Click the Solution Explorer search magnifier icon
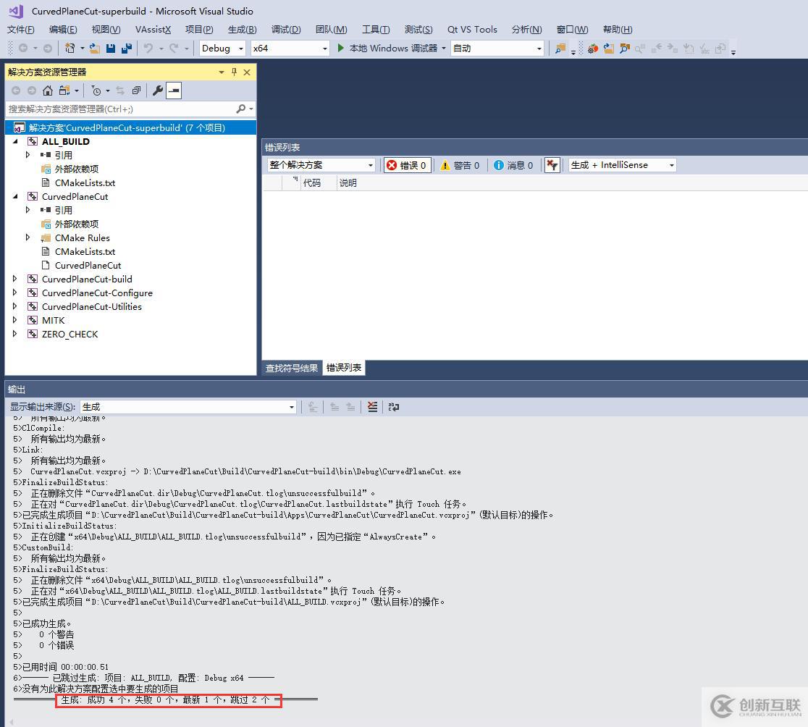Image resolution: width=808 pixels, height=727 pixels. (240, 109)
